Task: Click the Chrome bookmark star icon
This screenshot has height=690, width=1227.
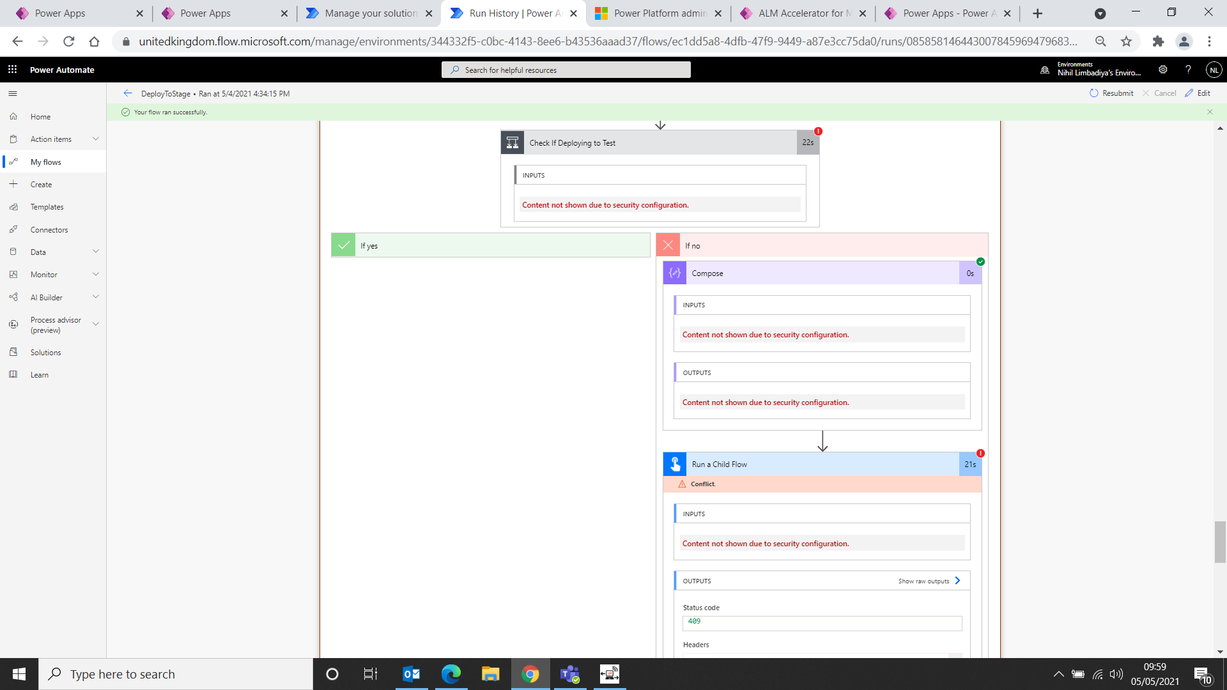Action: pos(1126,42)
